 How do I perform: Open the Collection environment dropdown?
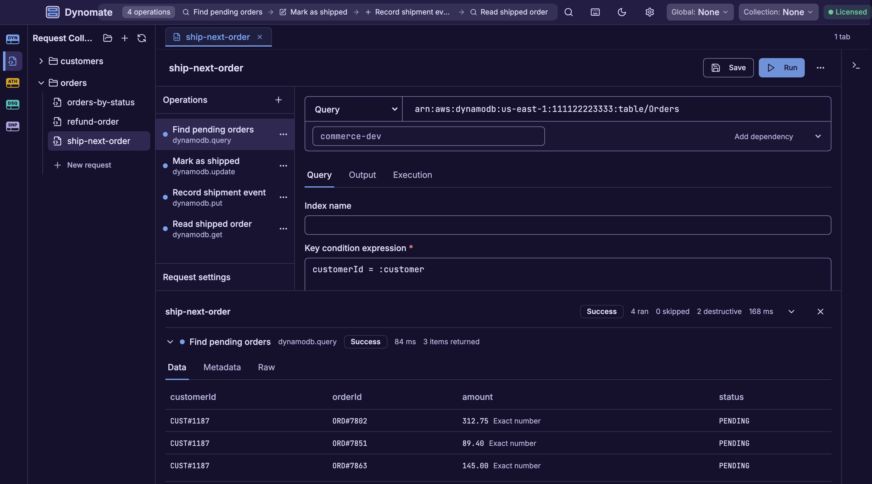pyautogui.click(x=778, y=12)
